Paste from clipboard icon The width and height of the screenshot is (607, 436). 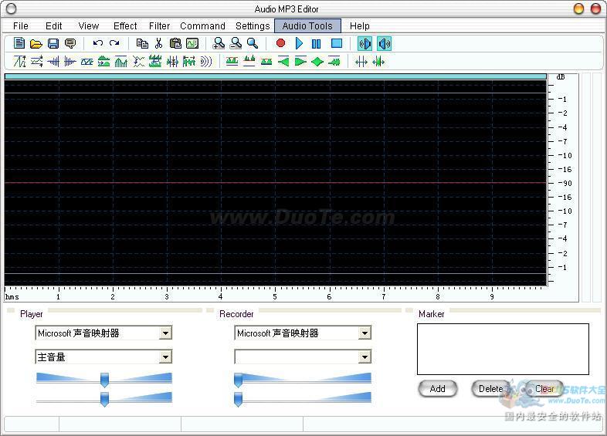(x=175, y=43)
